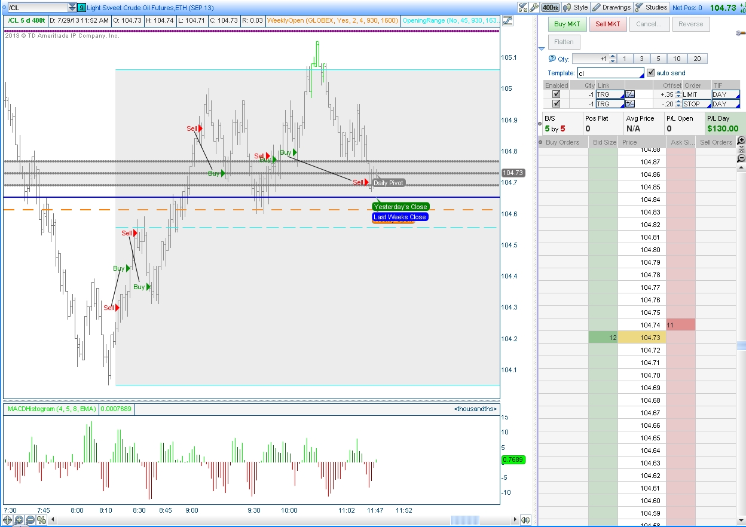Click the Reverse button
746x527 pixels.
pyautogui.click(x=690, y=24)
